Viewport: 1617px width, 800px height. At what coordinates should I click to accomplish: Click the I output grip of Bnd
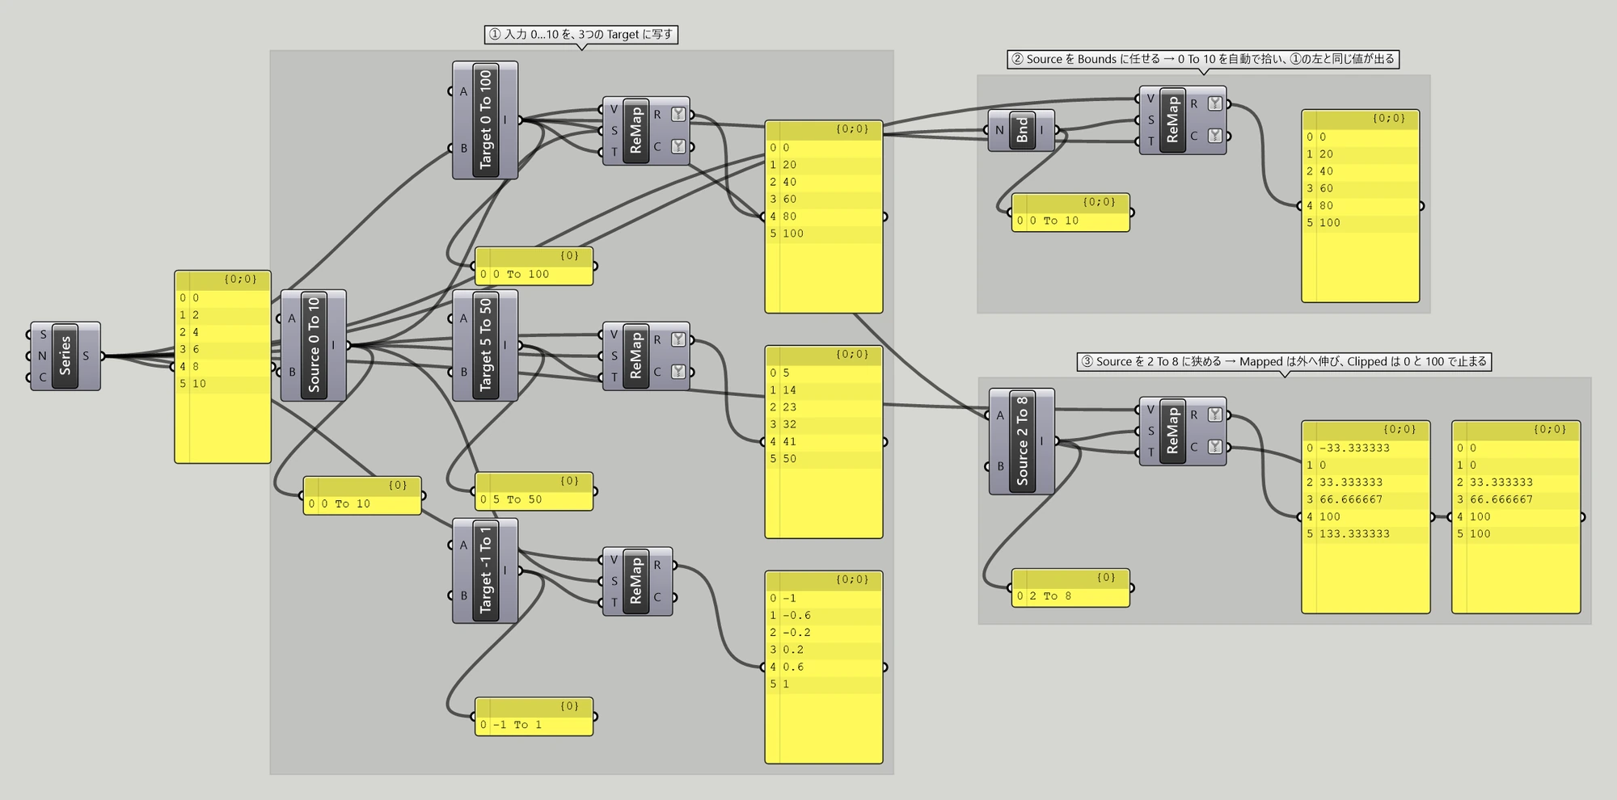pyautogui.click(x=1056, y=130)
